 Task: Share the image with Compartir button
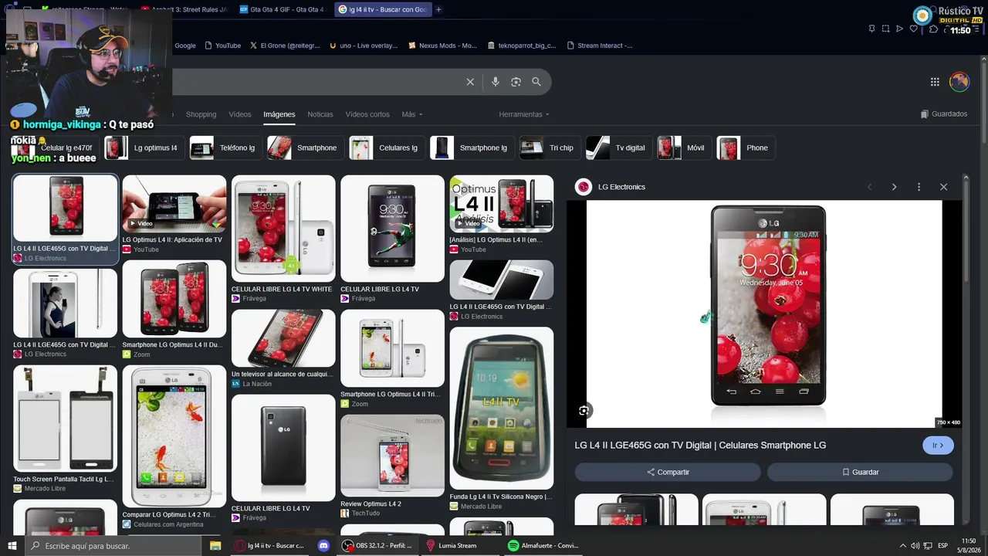click(x=668, y=472)
